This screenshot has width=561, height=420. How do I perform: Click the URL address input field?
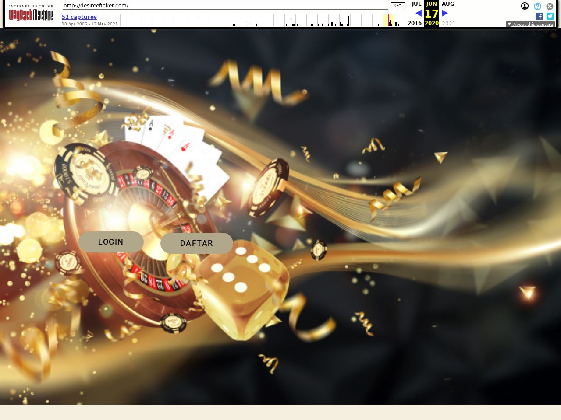(225, 6)
